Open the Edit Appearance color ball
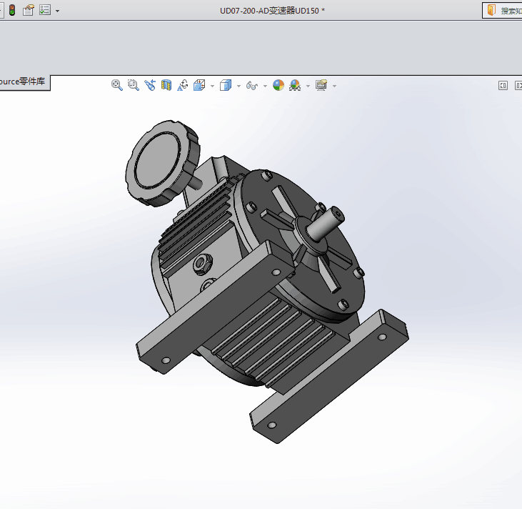522x509 pixels. pos(278,85)
